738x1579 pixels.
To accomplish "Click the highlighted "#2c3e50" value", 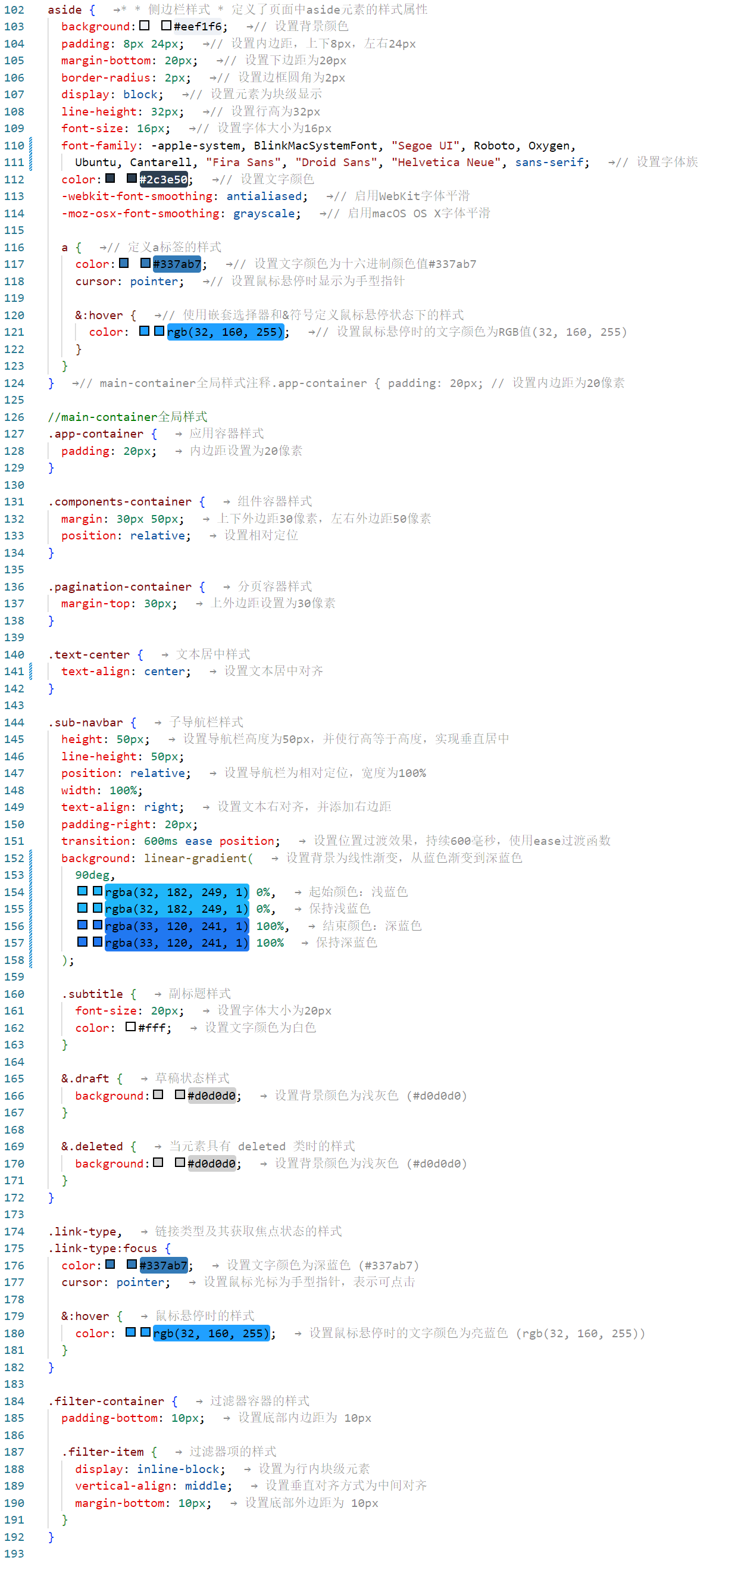I will pyautogui.click(x=163, y=179).
